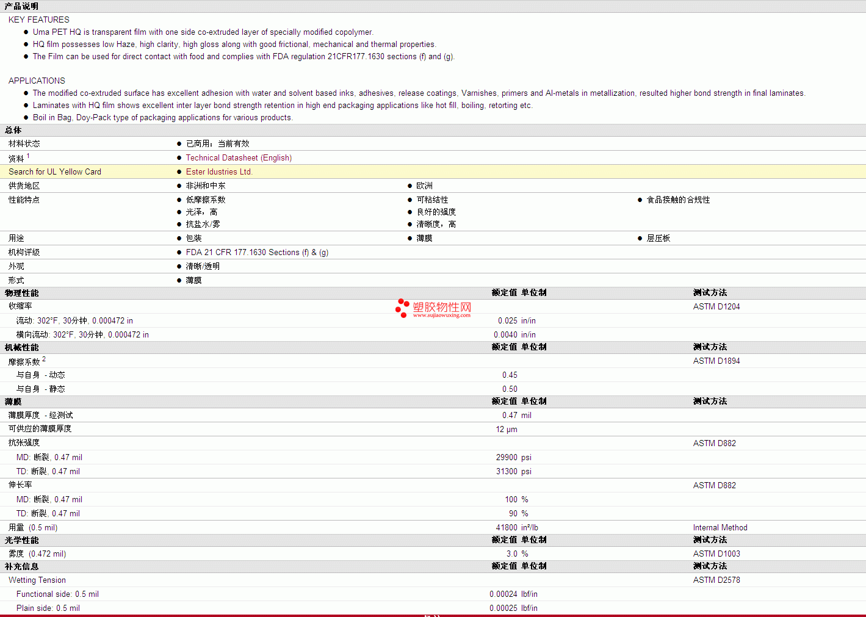This screenshot has height=617, width=866.
Task: Click the 光学性能 section header
Action: pyautogui.click(x=21, y=540)
